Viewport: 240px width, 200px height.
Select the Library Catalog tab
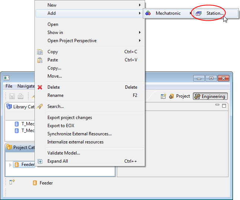click(20, 106)
